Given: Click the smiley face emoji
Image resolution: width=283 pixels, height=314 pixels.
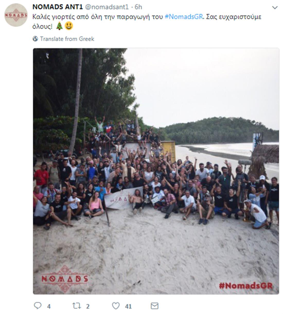Looking at the screenshot, I should pos(69,26).
